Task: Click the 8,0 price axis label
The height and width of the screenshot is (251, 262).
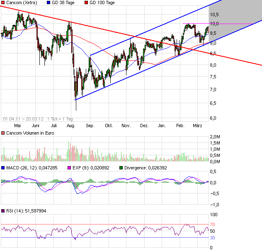Action: (213, 65)
